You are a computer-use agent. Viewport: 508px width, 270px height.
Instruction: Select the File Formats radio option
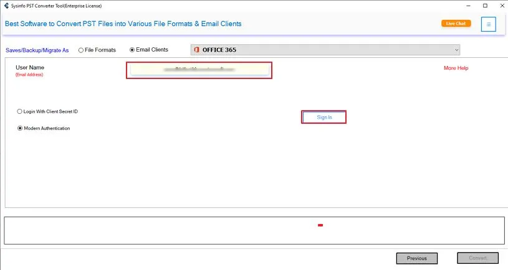coord(97,50)
